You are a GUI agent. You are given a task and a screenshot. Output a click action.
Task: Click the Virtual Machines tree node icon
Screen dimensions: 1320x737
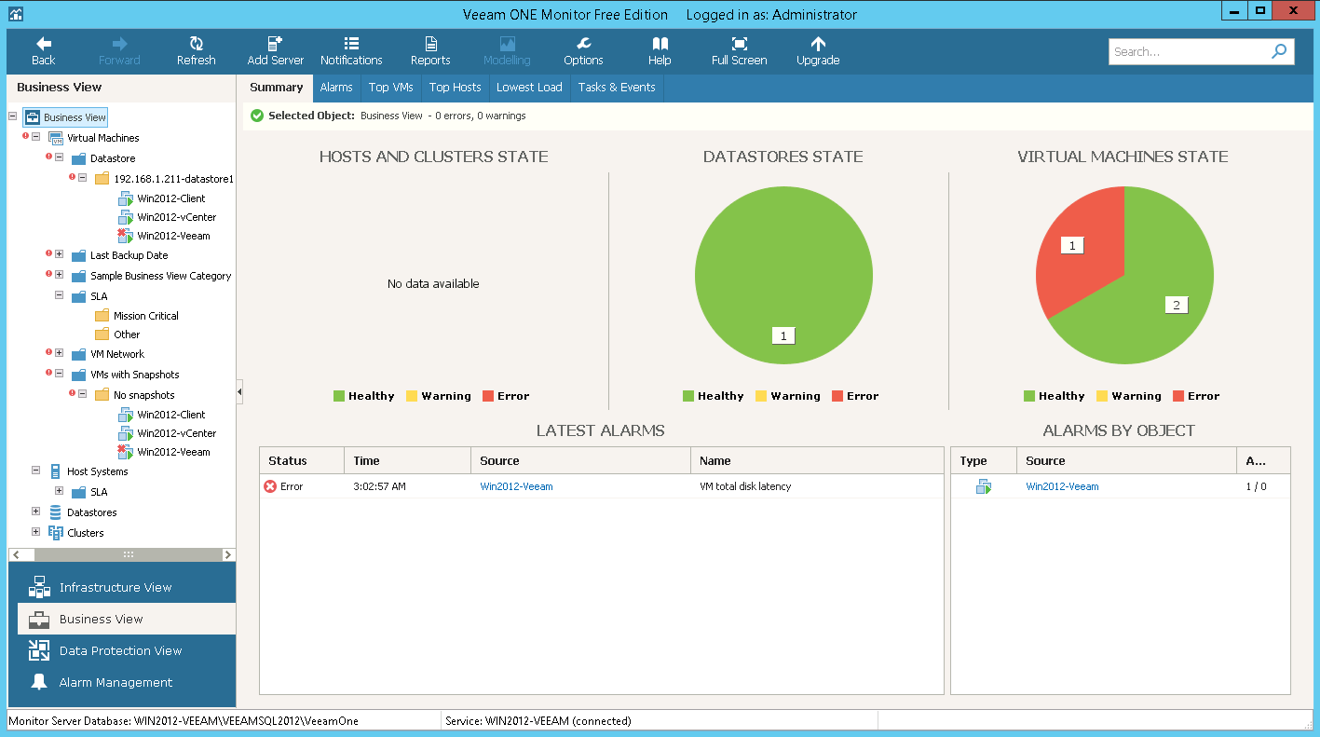(x=55, y=138)
